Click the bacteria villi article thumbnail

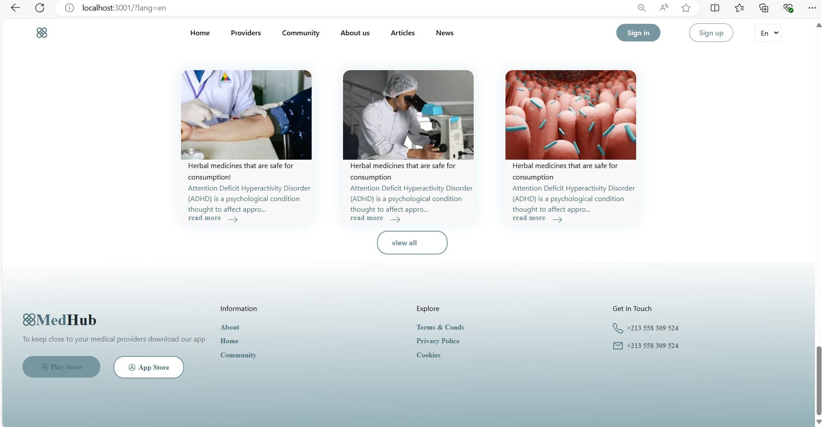click(x=570, y=115)
